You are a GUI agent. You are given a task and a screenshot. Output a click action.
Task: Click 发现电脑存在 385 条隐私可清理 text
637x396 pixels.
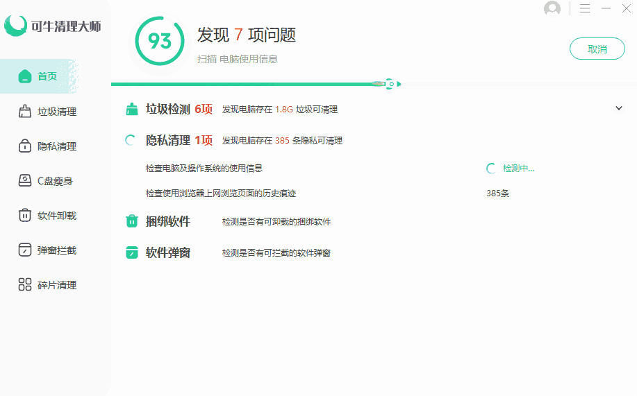tap(282, 141)
